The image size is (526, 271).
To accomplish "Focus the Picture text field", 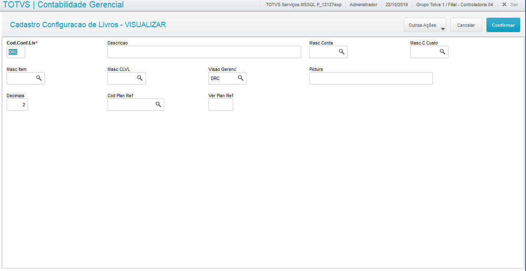I will pos(371,78).
